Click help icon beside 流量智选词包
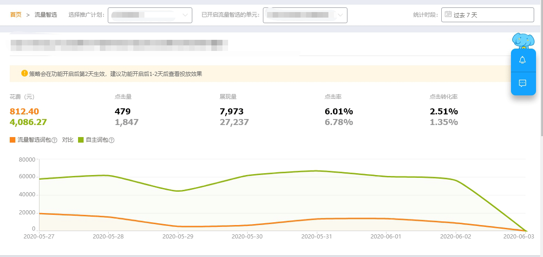This screenshot has height=257, width=543. [x=54, y=140]
